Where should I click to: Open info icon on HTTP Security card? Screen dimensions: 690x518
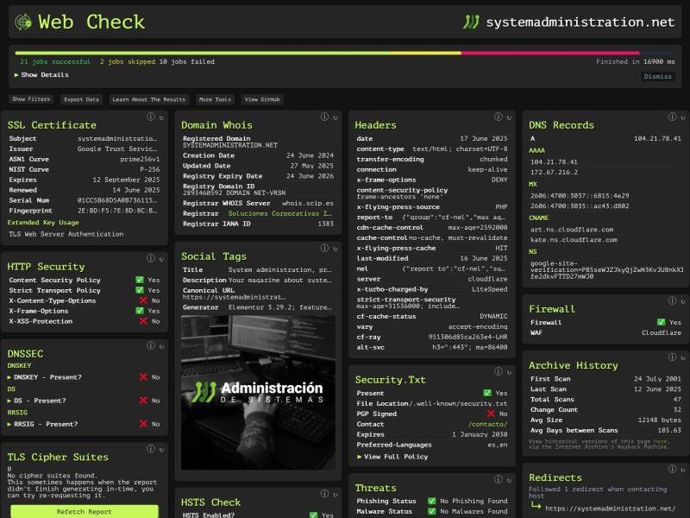(150, 258)
